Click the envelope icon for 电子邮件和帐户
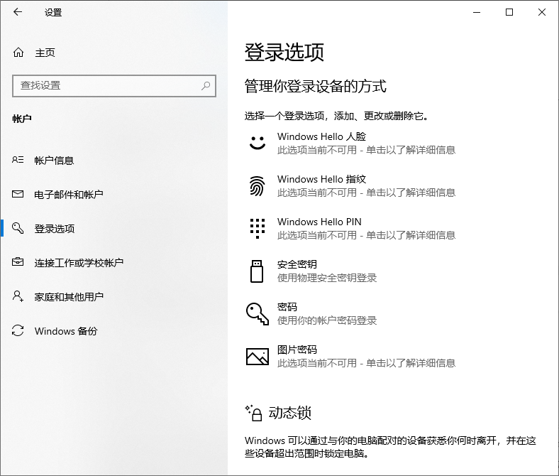 point(18,194)
